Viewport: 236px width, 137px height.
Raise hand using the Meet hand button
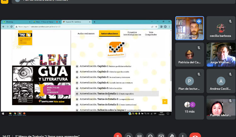pos(172,135)
